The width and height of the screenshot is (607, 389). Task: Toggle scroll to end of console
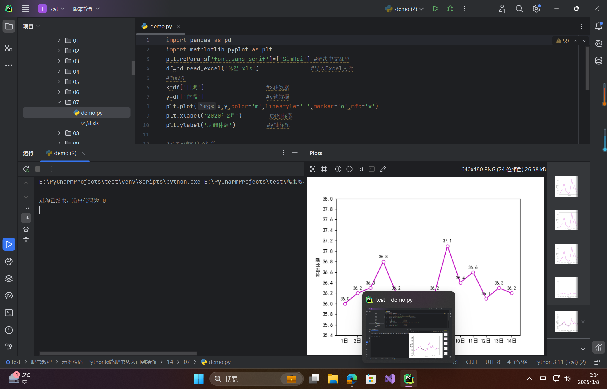[x=26, y=218]
